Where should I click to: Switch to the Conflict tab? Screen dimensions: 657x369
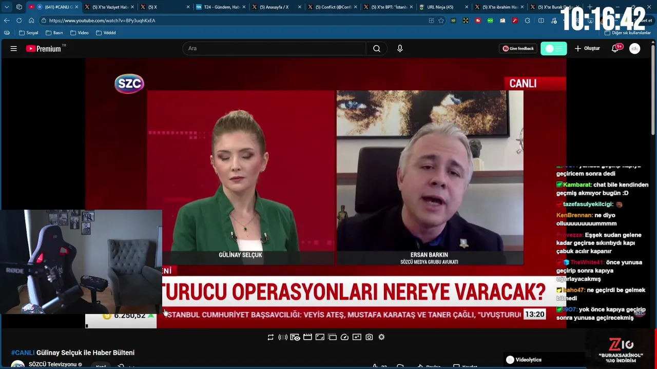tap(333, 7)
